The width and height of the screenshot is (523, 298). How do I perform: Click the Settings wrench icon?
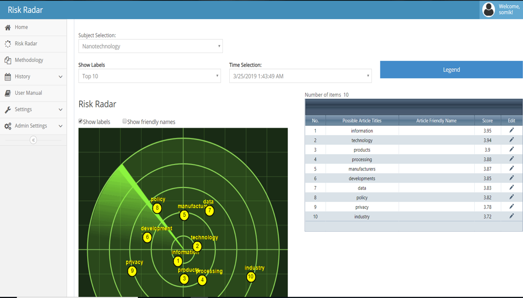(x=8, y=109)
